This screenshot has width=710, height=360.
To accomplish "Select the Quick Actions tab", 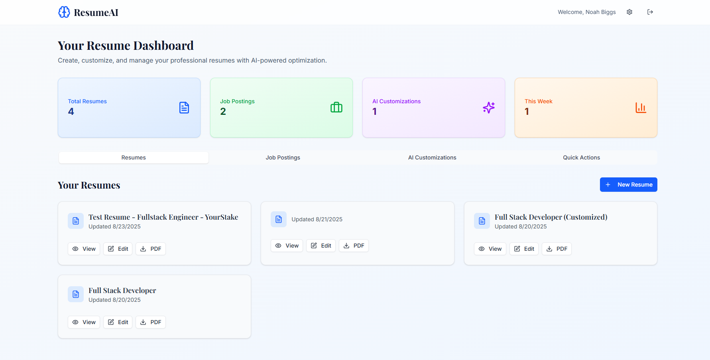I will (581, 157).
